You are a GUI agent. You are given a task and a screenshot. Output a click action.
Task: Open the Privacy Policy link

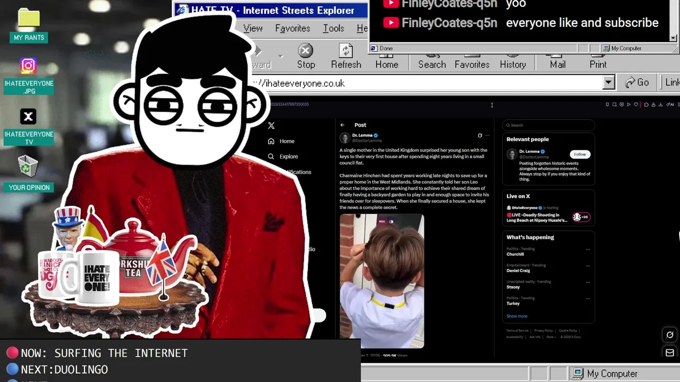click(543, 331)
